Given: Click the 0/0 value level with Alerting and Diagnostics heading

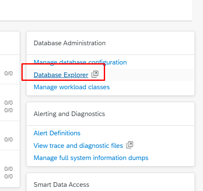Looking at the screenshot, I should tap(8, 110).
